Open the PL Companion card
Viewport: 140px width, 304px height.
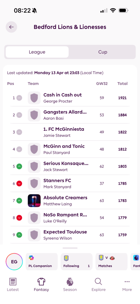tap(42, 262)
